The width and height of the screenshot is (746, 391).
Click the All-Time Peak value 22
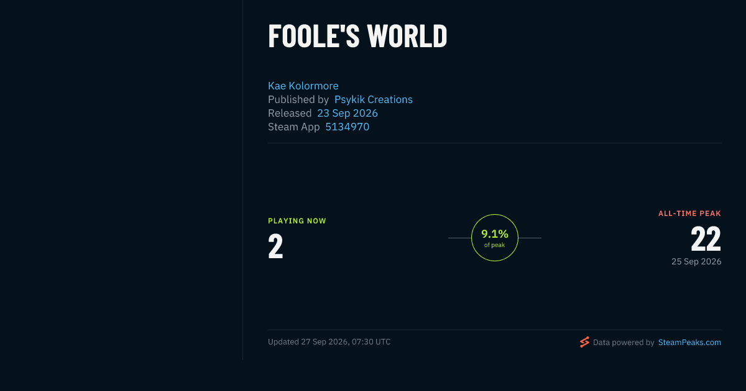coord(706,239)
